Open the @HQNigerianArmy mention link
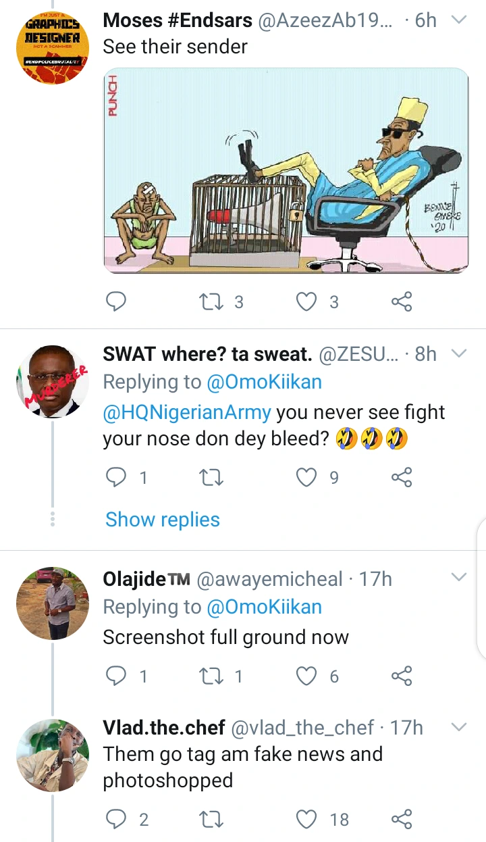The height and width of the screenshot is (842, 486). (x=187, y=412)
